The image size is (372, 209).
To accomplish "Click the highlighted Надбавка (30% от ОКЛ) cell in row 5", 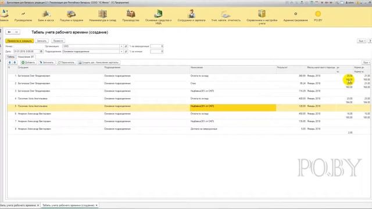I will [x=233, y=107].
